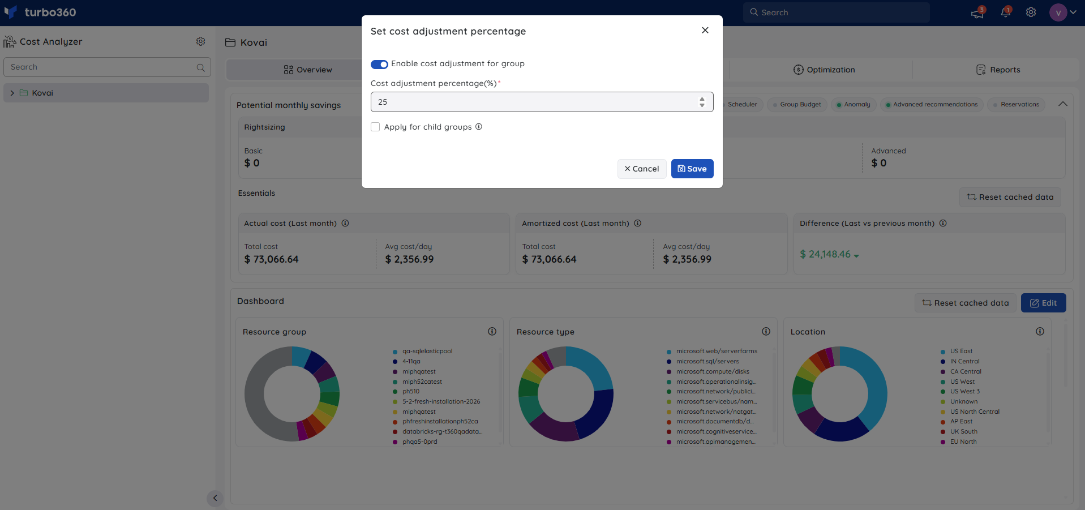Toggle Enable cost adjustment for group

(379, 64)
